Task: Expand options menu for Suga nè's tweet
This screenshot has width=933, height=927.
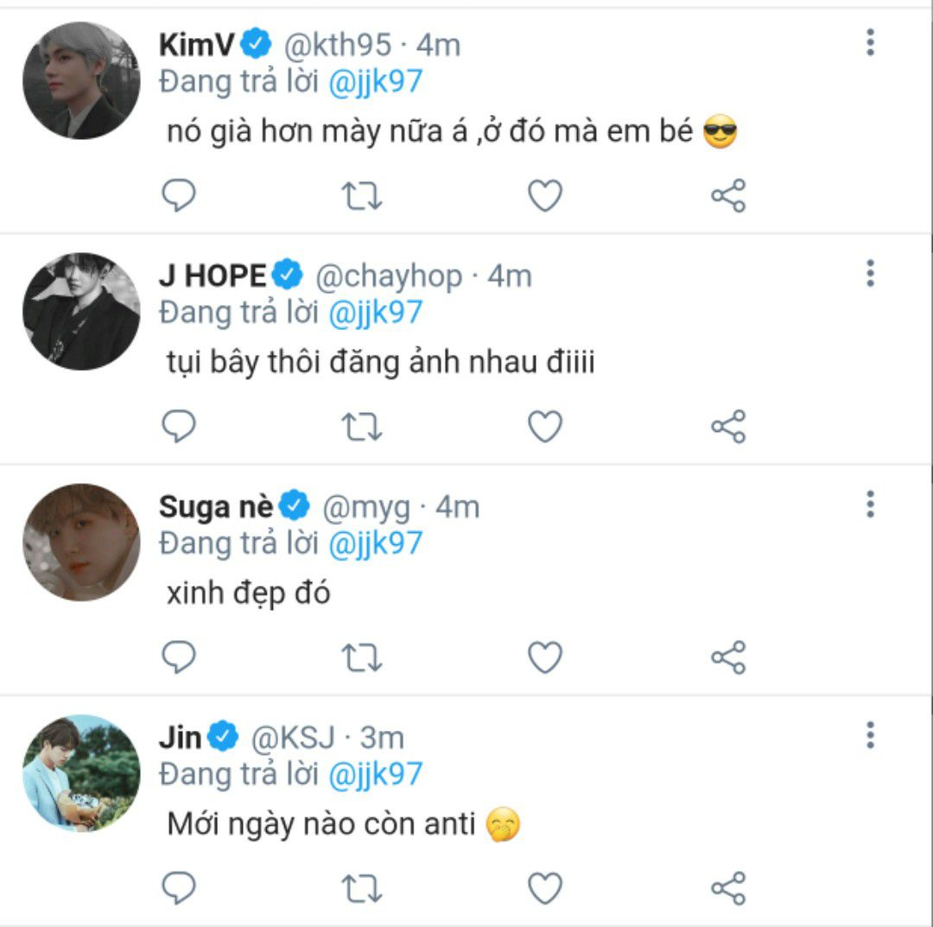Action: (870, 504)
